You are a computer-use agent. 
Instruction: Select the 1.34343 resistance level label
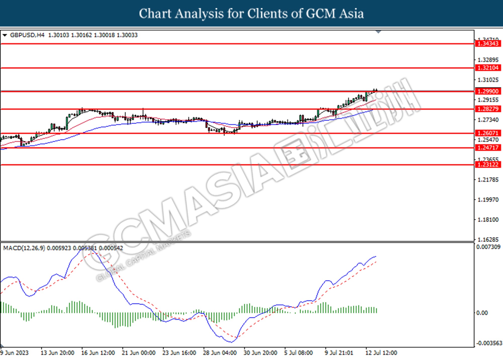tap(488, 43)
